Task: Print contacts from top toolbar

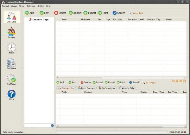Action: pyautogui.click(x=103, y=13)
